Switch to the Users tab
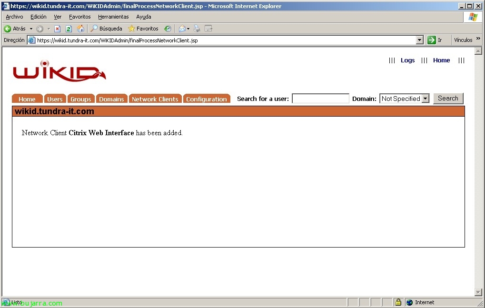Viewport: 485px width, 308px height. coord(55,99)
